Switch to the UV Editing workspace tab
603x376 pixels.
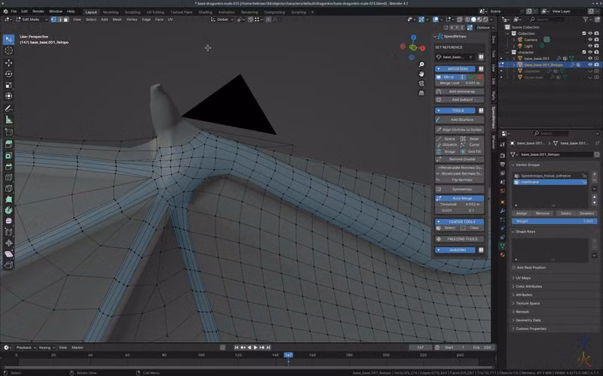click(155, 12)
